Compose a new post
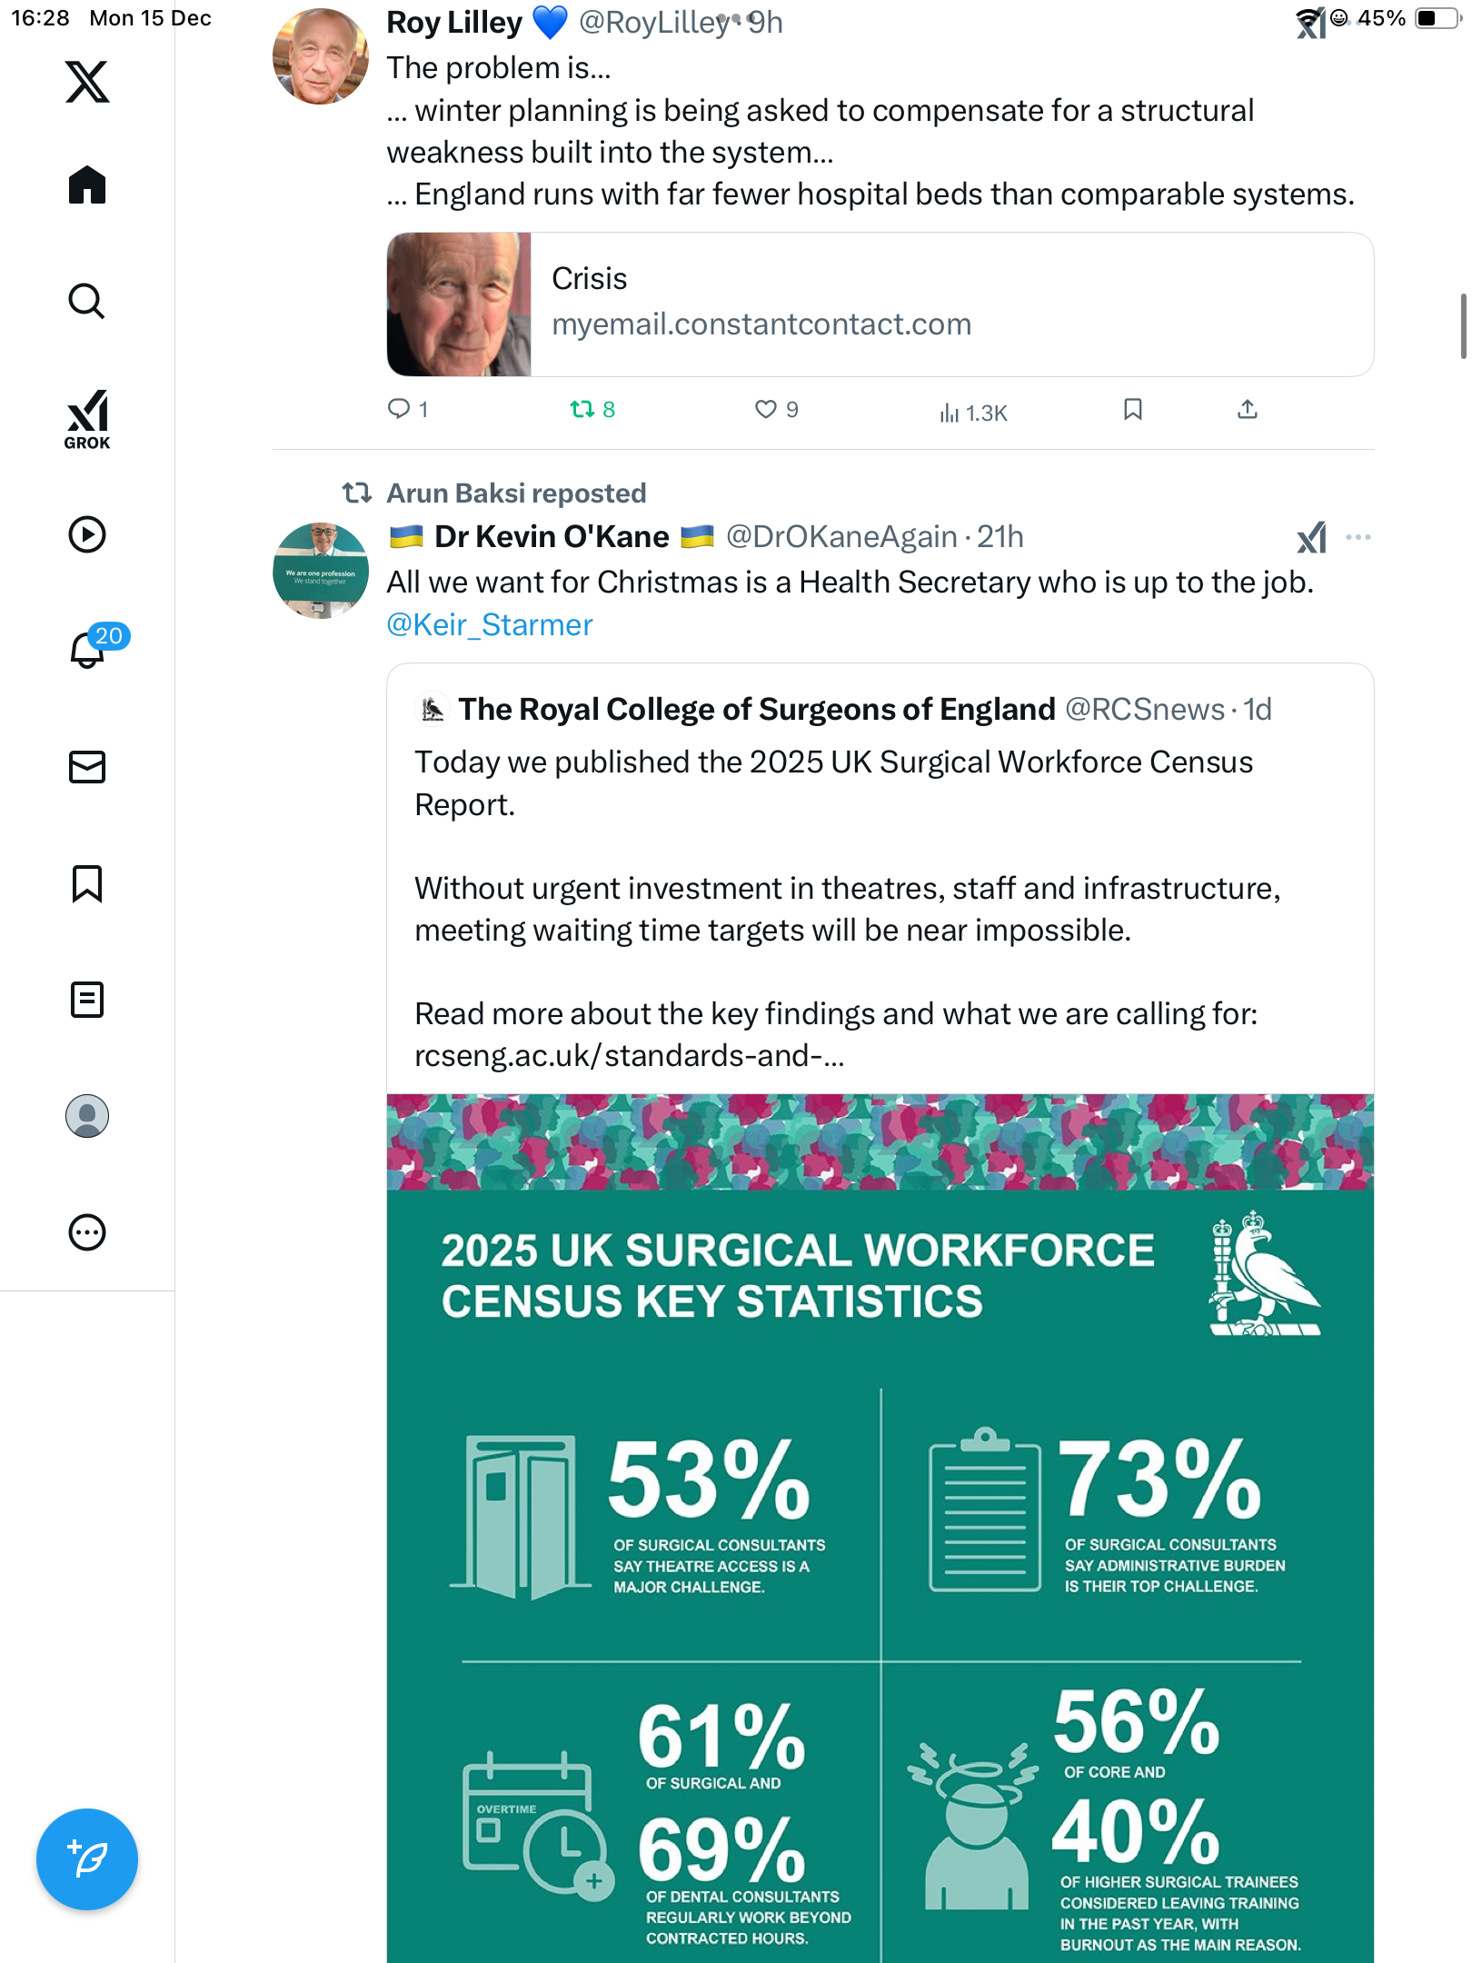Viewport: 1472px width, 1963px height. (87, 1859)
